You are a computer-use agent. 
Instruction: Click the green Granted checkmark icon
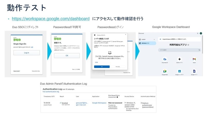(x=61, y=103)
